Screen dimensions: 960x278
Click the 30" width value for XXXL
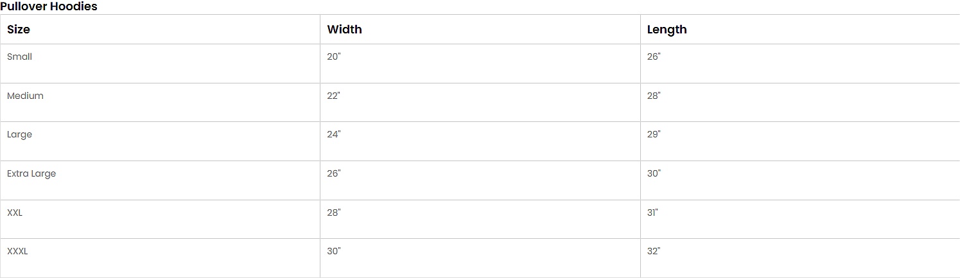[x=334, y=251]
